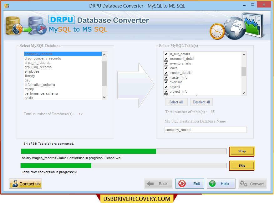Select drpu_log_records database
This screenshot has width=274, height=203.
tap(63, 67)
